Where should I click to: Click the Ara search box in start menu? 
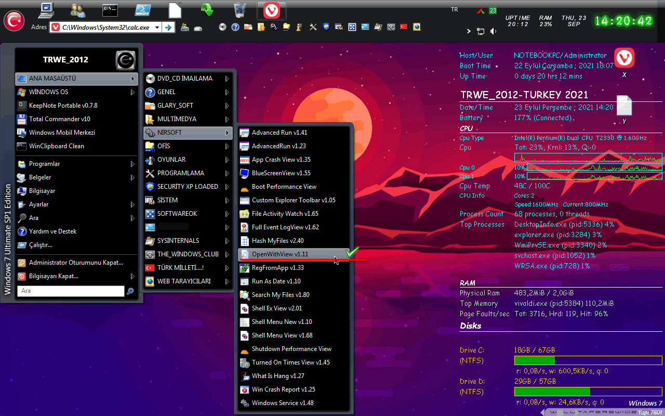(71, 291)
